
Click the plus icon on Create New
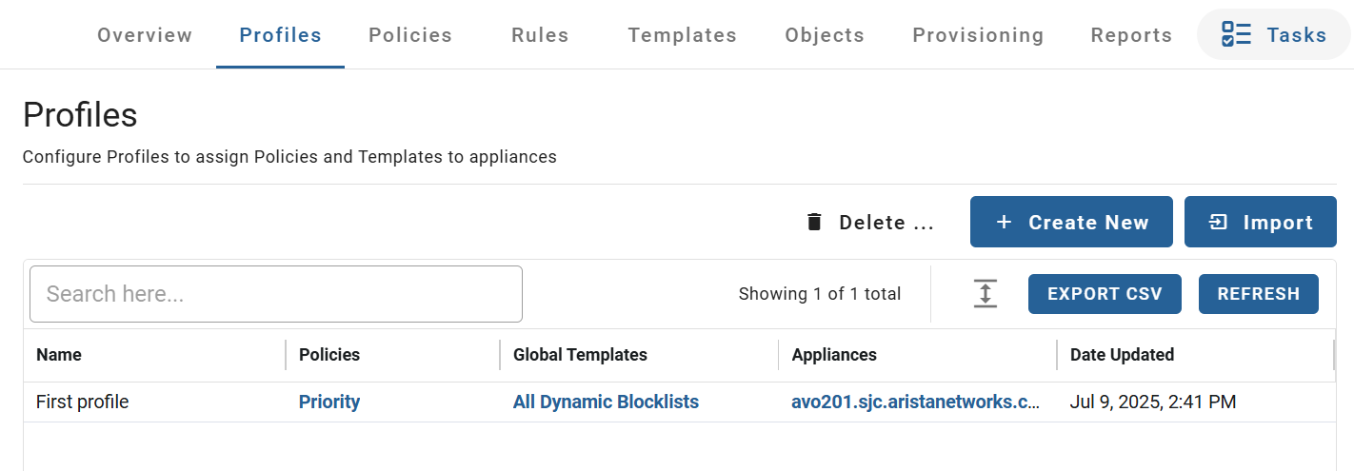1003,222
